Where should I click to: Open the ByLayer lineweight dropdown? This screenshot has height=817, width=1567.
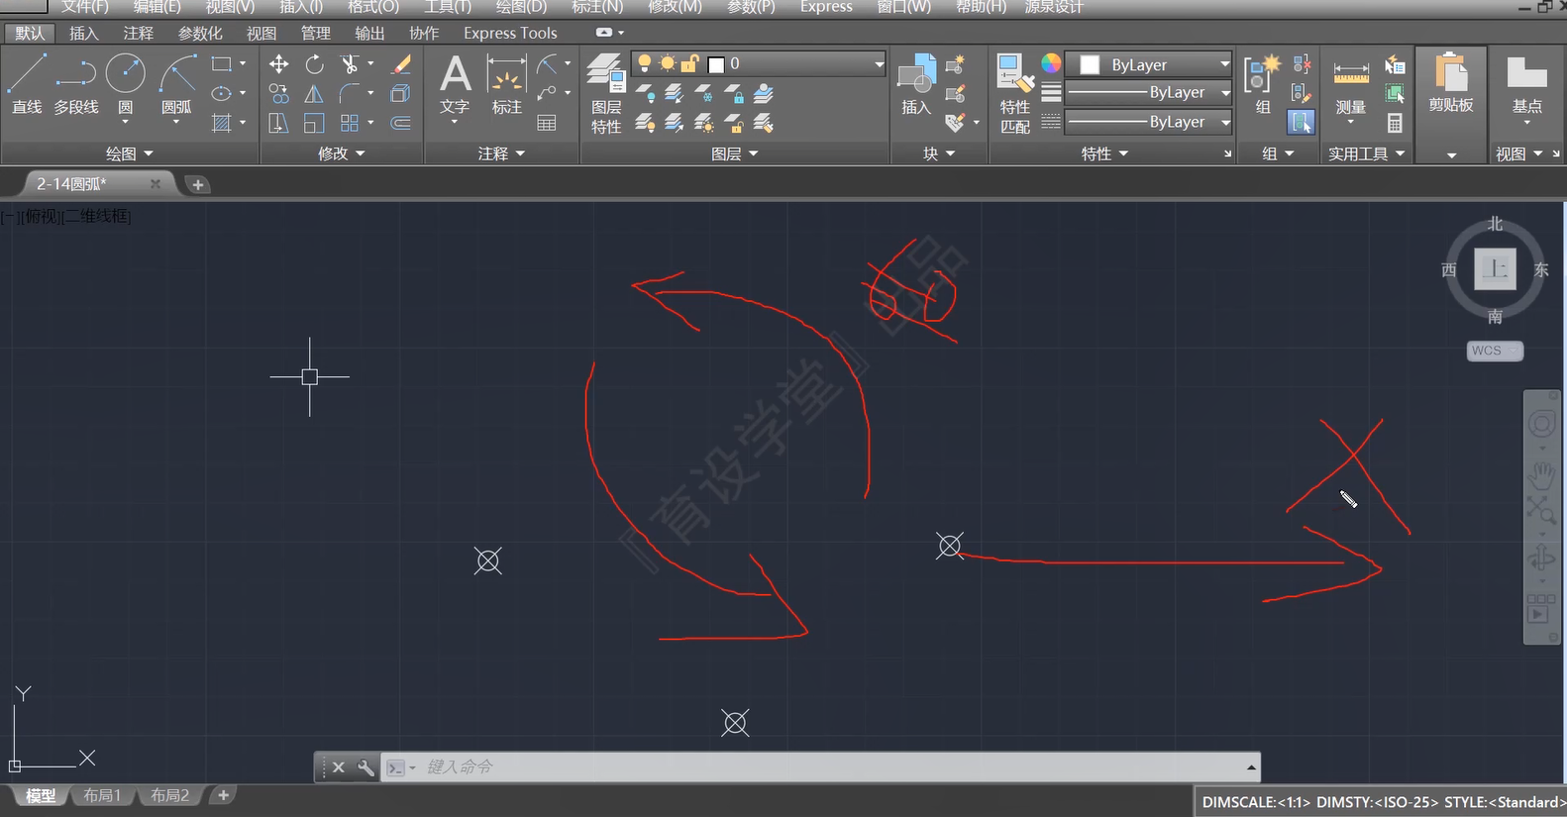pos(1149,93)
